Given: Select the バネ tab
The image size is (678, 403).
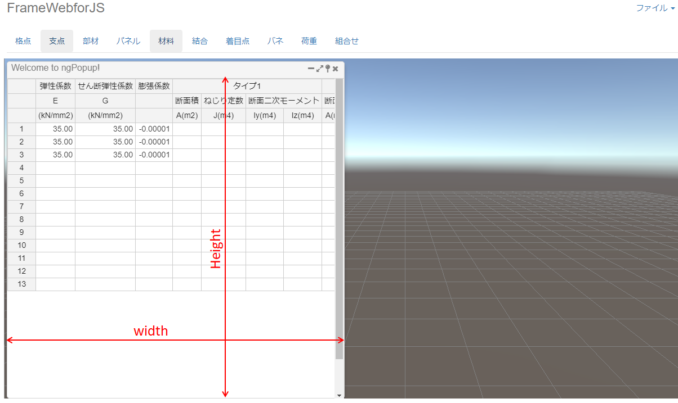Looking at the screenshot, I should pyautogui.click(x=275, y=40).
